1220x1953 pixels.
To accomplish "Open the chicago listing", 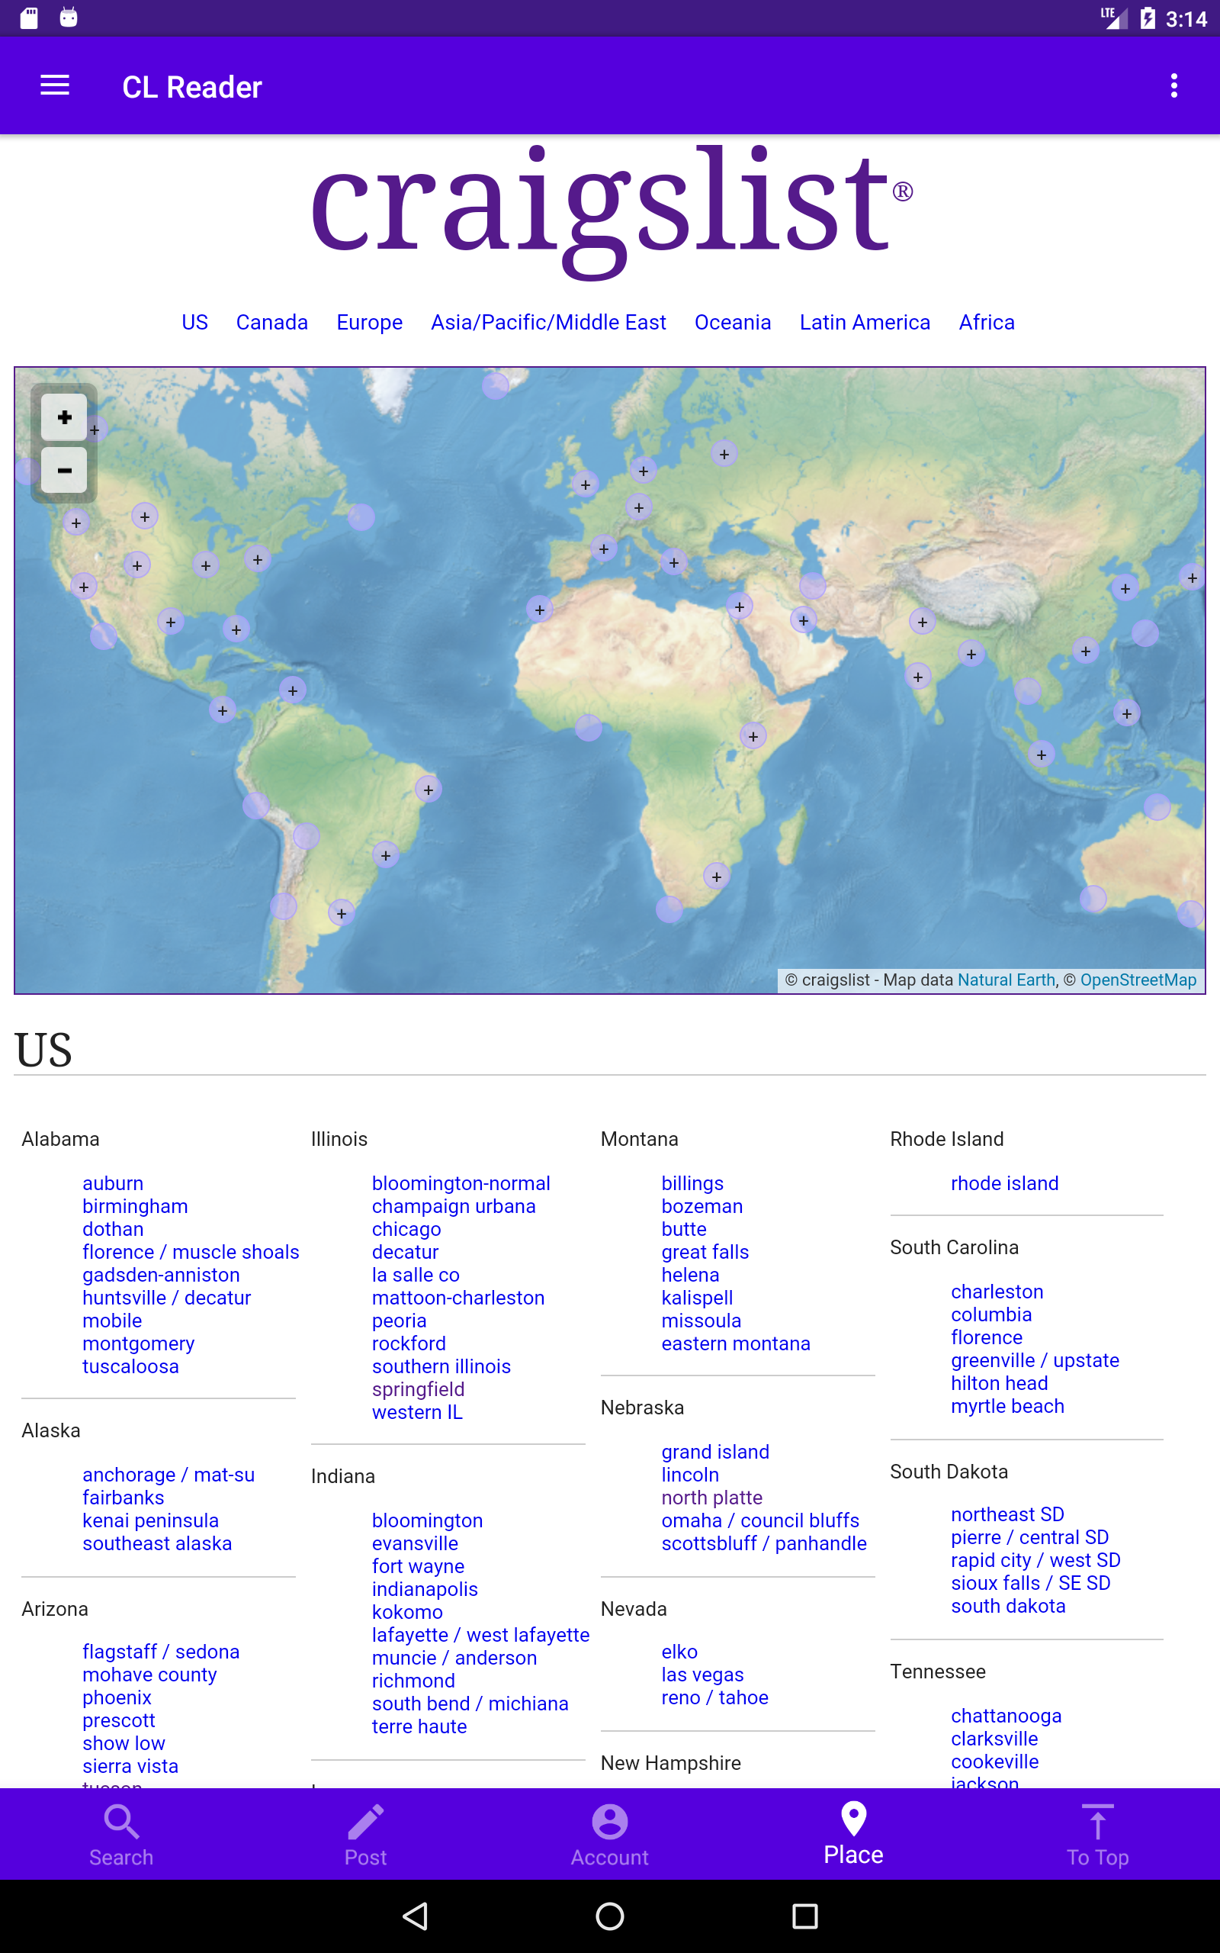I will coord(406,1229).
